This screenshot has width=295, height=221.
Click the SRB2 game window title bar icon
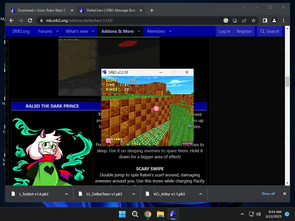(104, 72)
